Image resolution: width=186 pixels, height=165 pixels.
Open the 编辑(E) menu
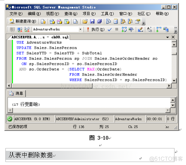coord(34,14)
